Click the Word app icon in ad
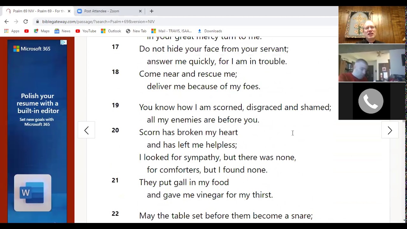 click(32, 193)
